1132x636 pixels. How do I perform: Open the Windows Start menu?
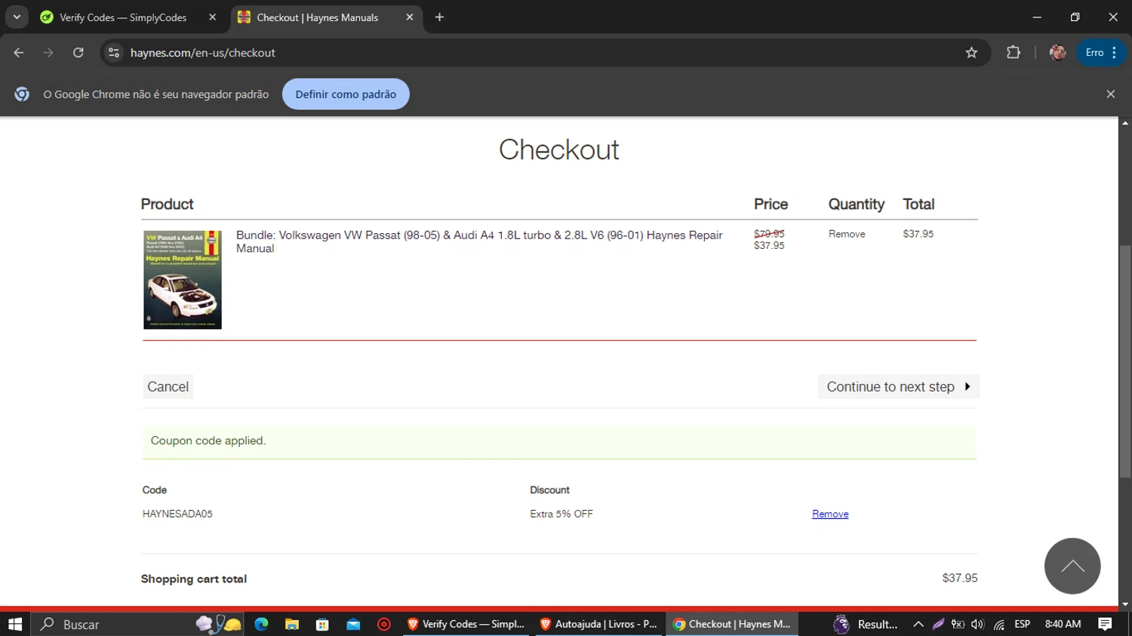[15, 624]
